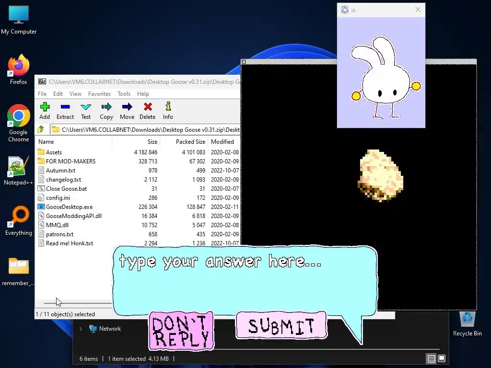Click the Add button in 7-Zip toolbar
Viewport: 491px width, 368px height.
point(45,111)
